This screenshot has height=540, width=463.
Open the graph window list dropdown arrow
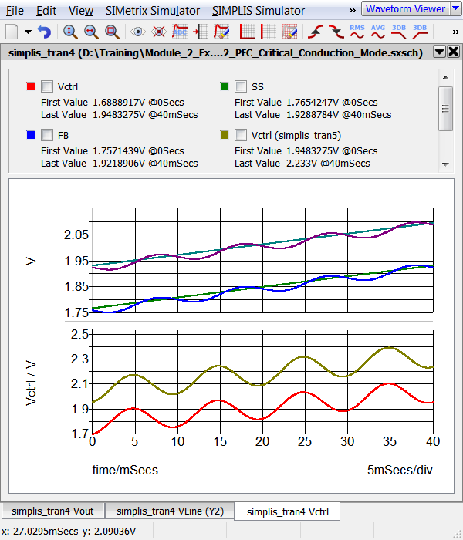coord(439,52)
